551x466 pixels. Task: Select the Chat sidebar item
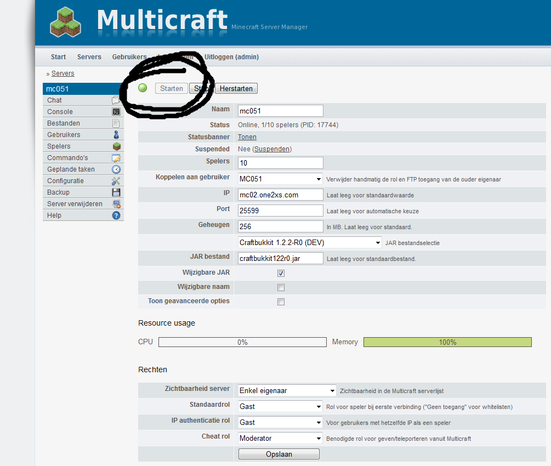83,100
